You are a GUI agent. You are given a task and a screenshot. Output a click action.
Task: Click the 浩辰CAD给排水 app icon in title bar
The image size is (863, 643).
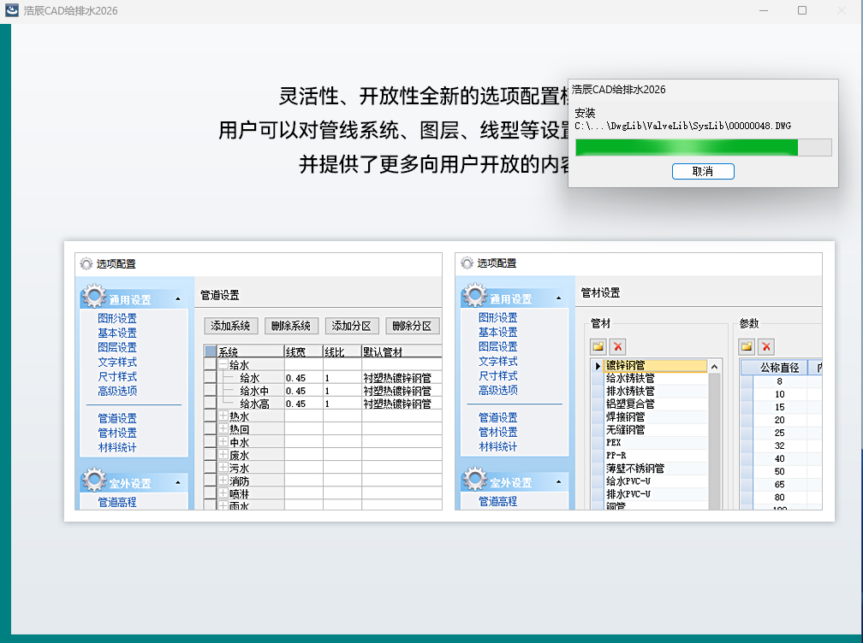pyautogui.click(x=14, y=10)
